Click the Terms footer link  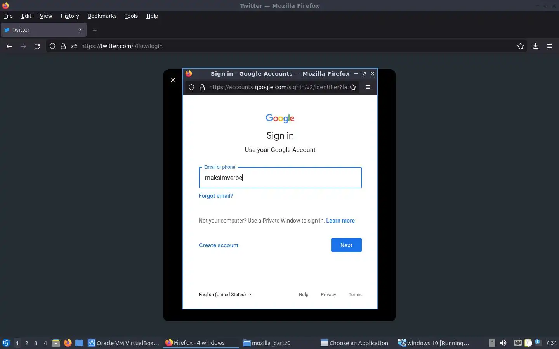coord(355,295)
